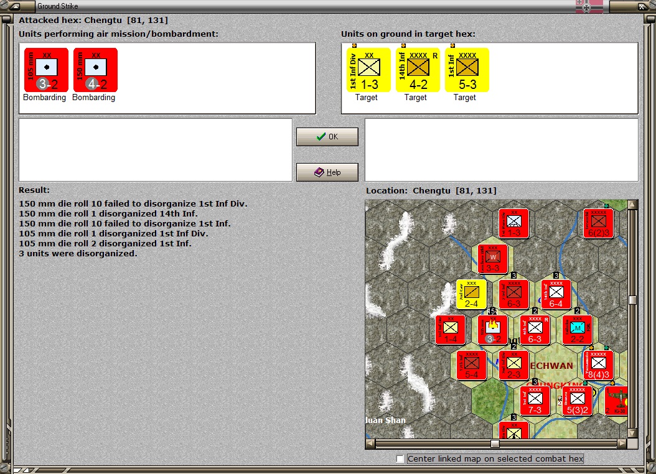Screen dimensions: 656x474
Task: Select the 150 mm bombarding artillery counter
Action: coord(95,70)
